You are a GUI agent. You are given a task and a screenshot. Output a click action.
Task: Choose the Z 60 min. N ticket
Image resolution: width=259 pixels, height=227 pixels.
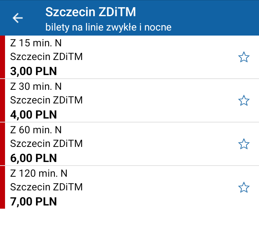[x=129, y=144]
